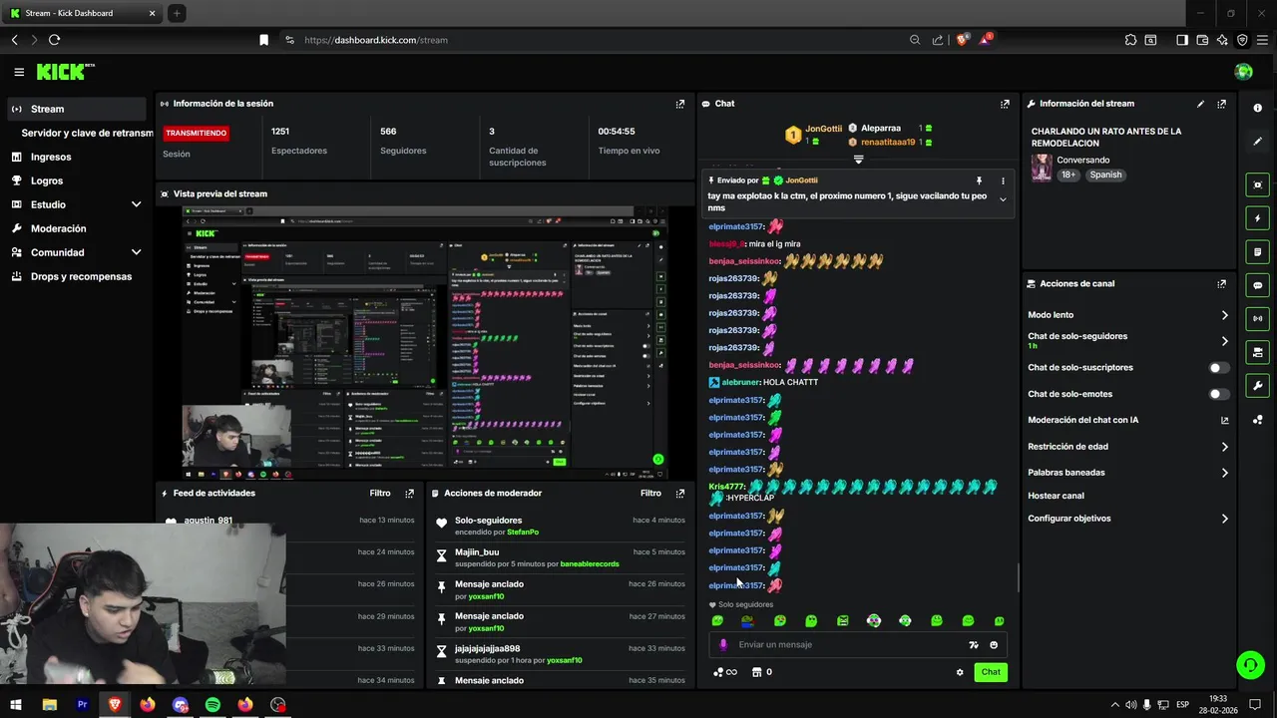Image resolution: width=1277 pixels, height=718 pixels.
Task: Click the Conversando category thumbnail
Action: (1042, 168)
